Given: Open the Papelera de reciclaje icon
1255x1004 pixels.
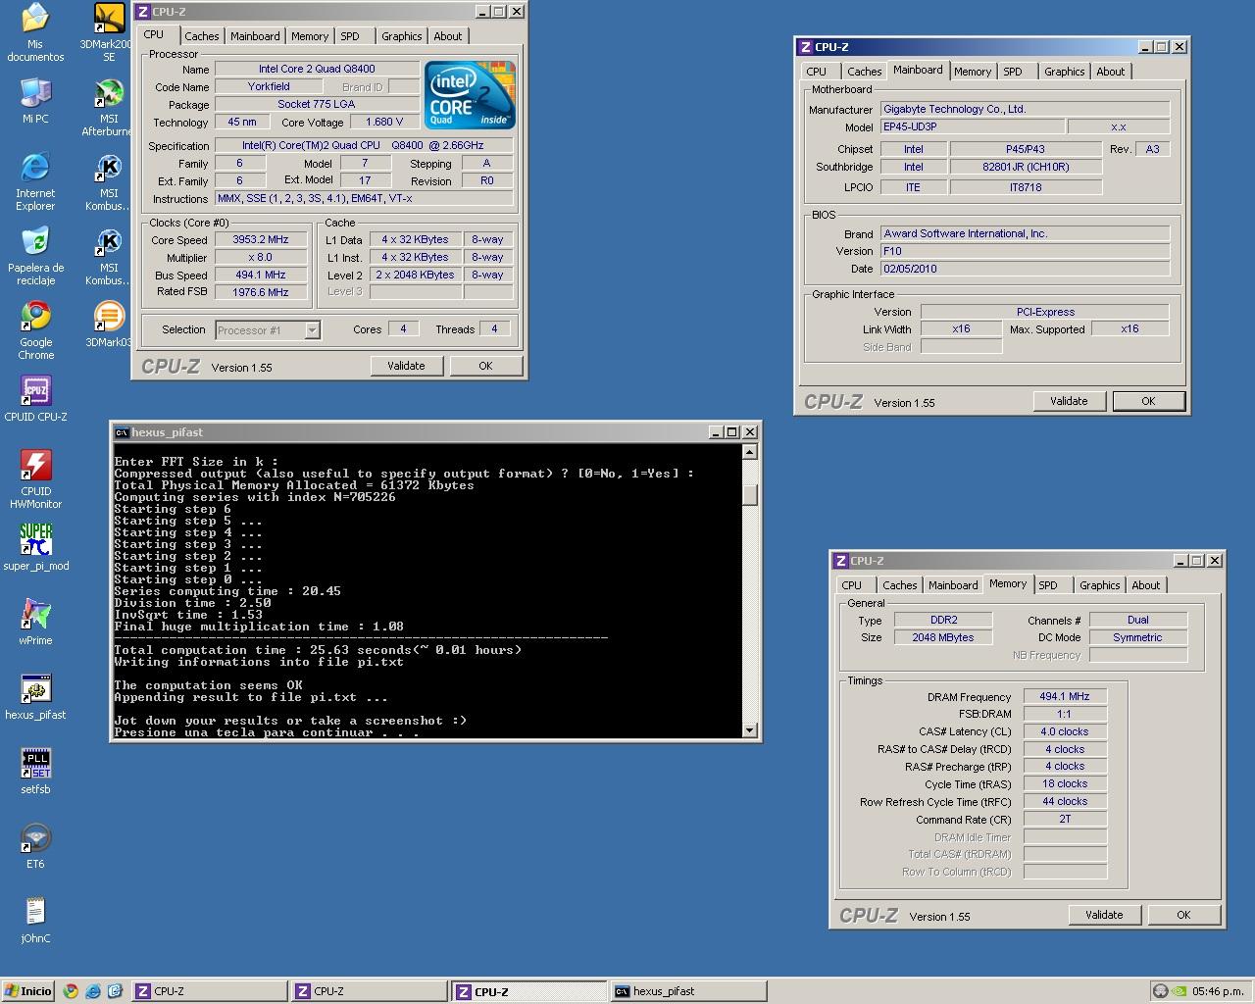Looking at the screenshot, I should (35, 256).
